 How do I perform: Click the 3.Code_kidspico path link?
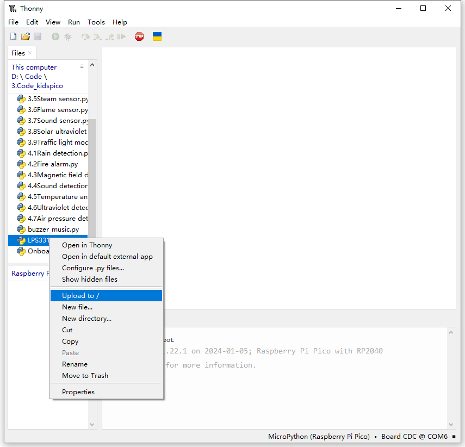(x=38, y=86)
